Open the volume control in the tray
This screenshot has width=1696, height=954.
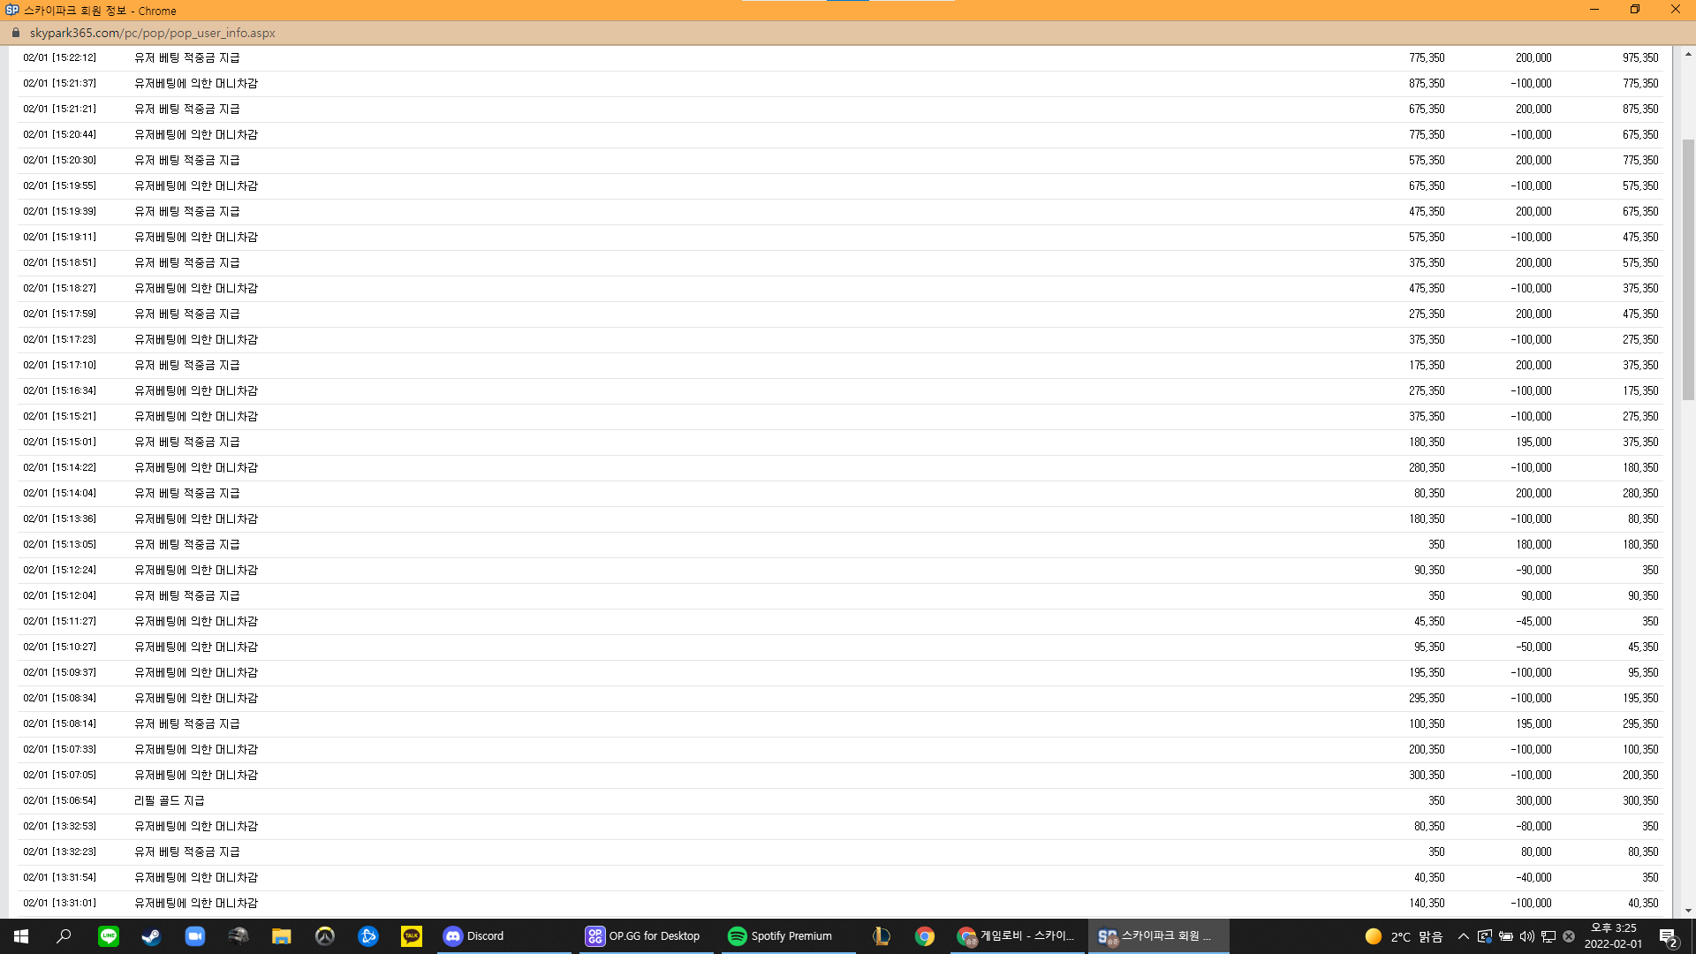1527,936
